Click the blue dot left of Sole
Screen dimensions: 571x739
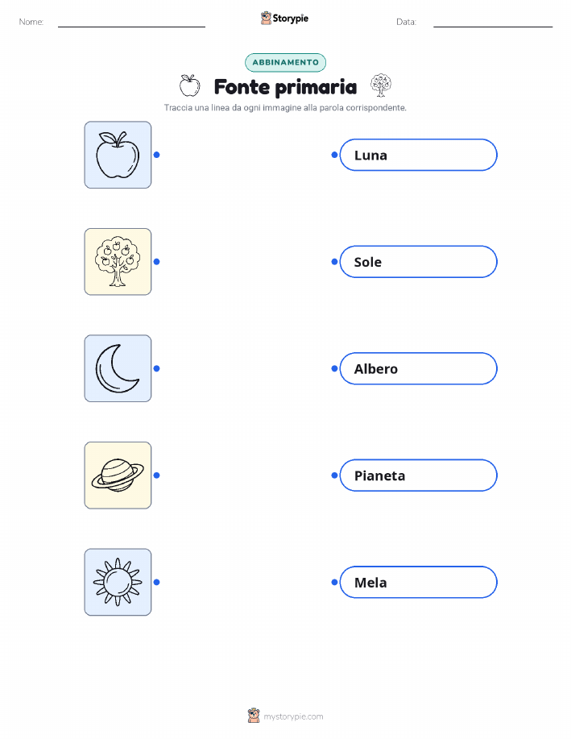[x=334, y=262]
